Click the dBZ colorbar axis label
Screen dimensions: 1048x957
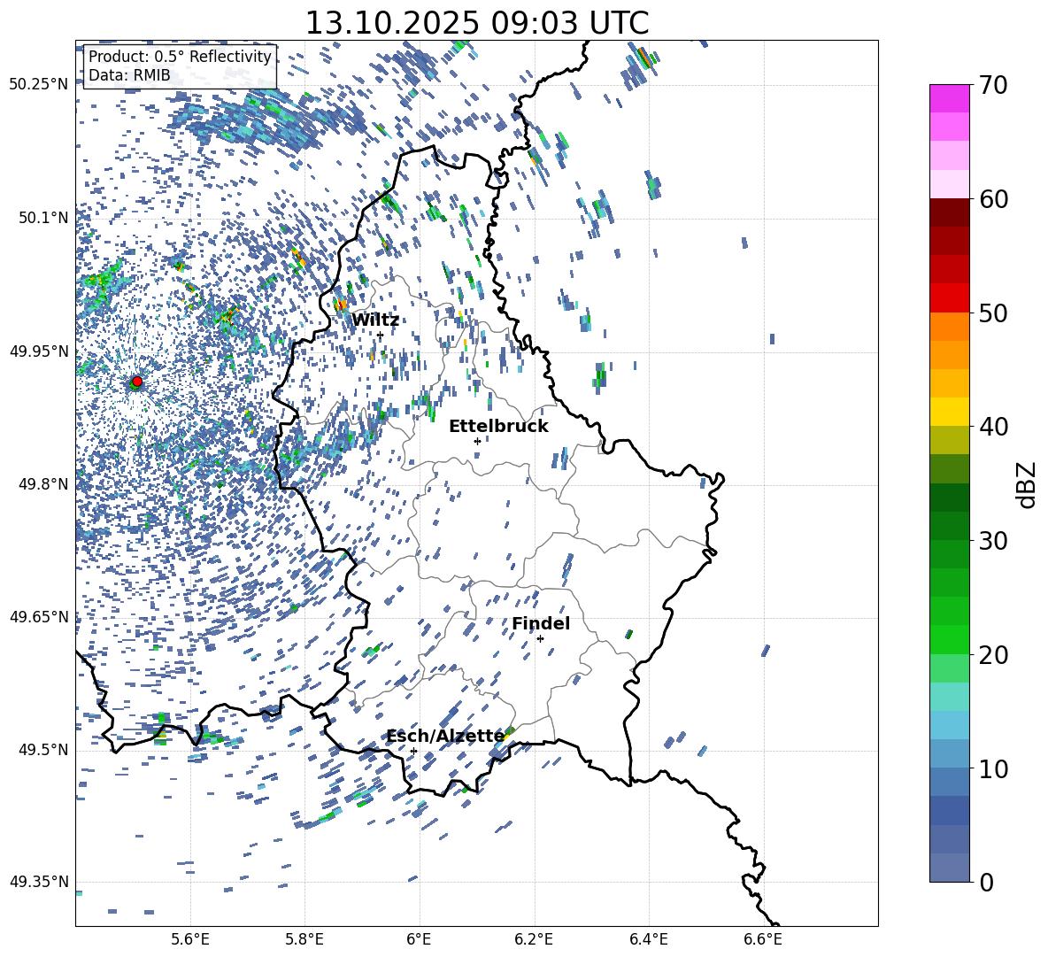click(1026, 484)
